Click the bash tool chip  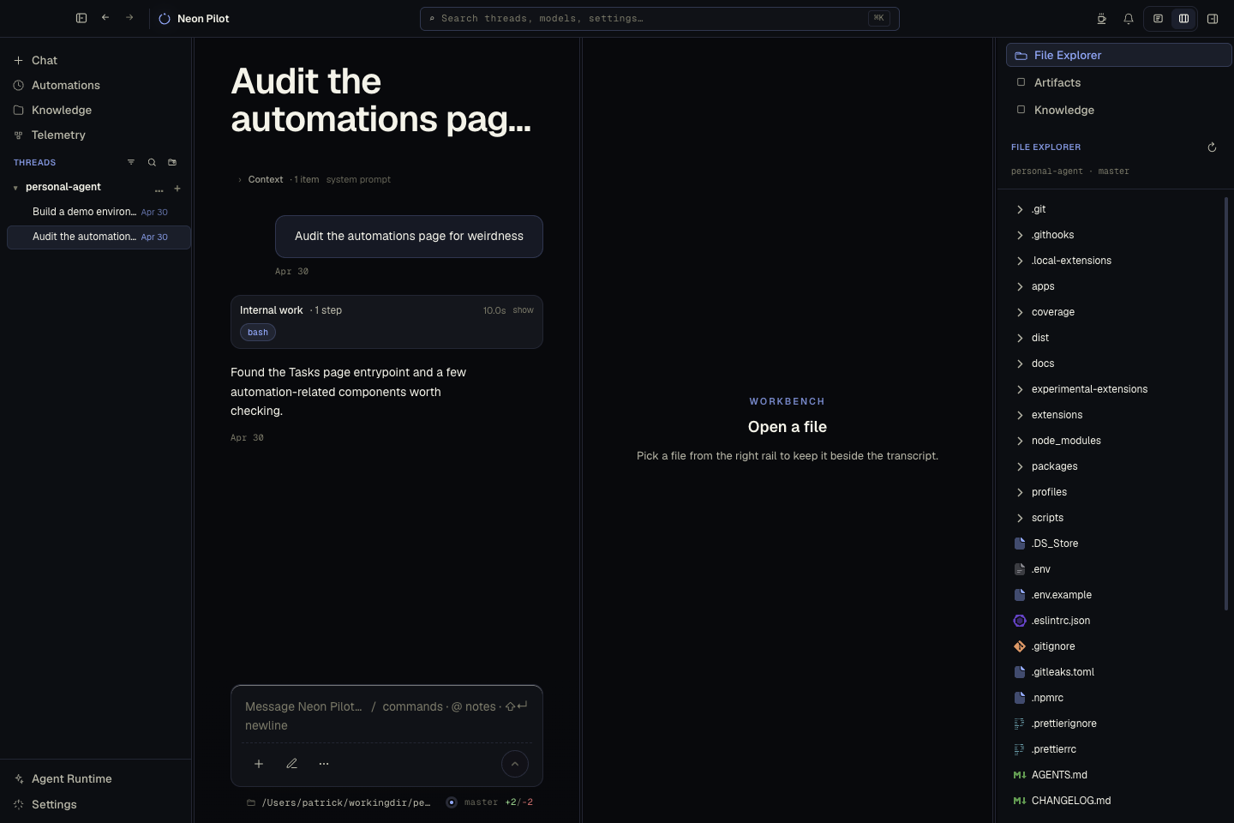click(258, 333)
